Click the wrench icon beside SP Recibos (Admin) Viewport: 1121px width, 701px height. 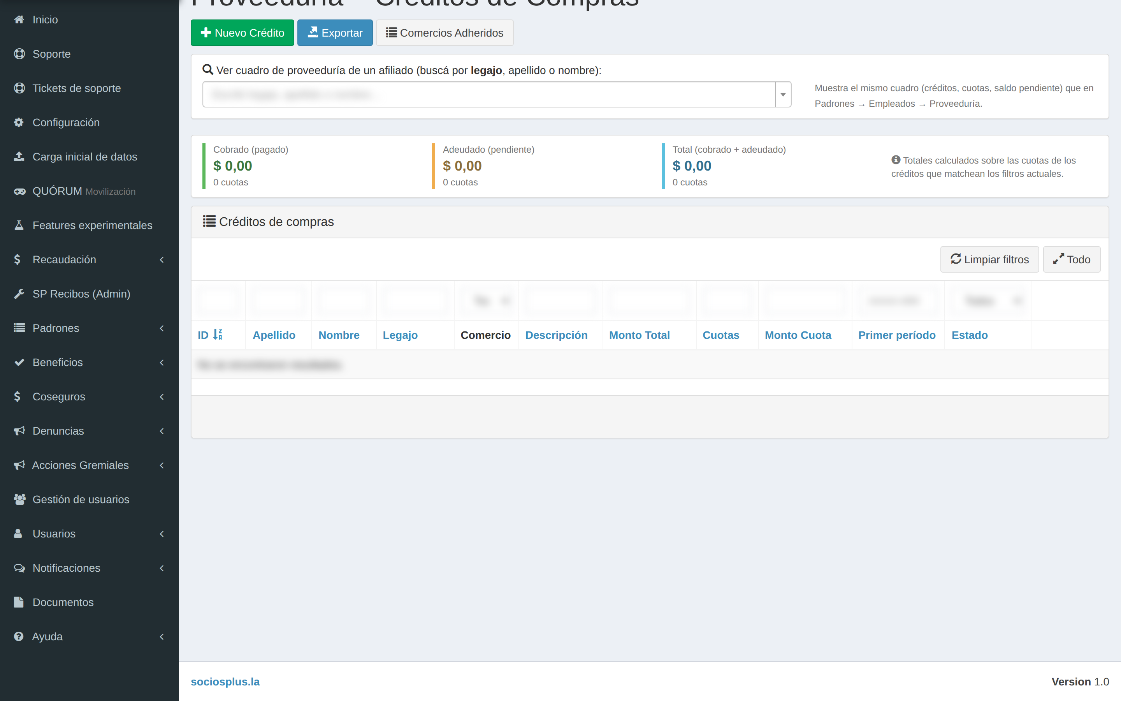coord(19,294)
